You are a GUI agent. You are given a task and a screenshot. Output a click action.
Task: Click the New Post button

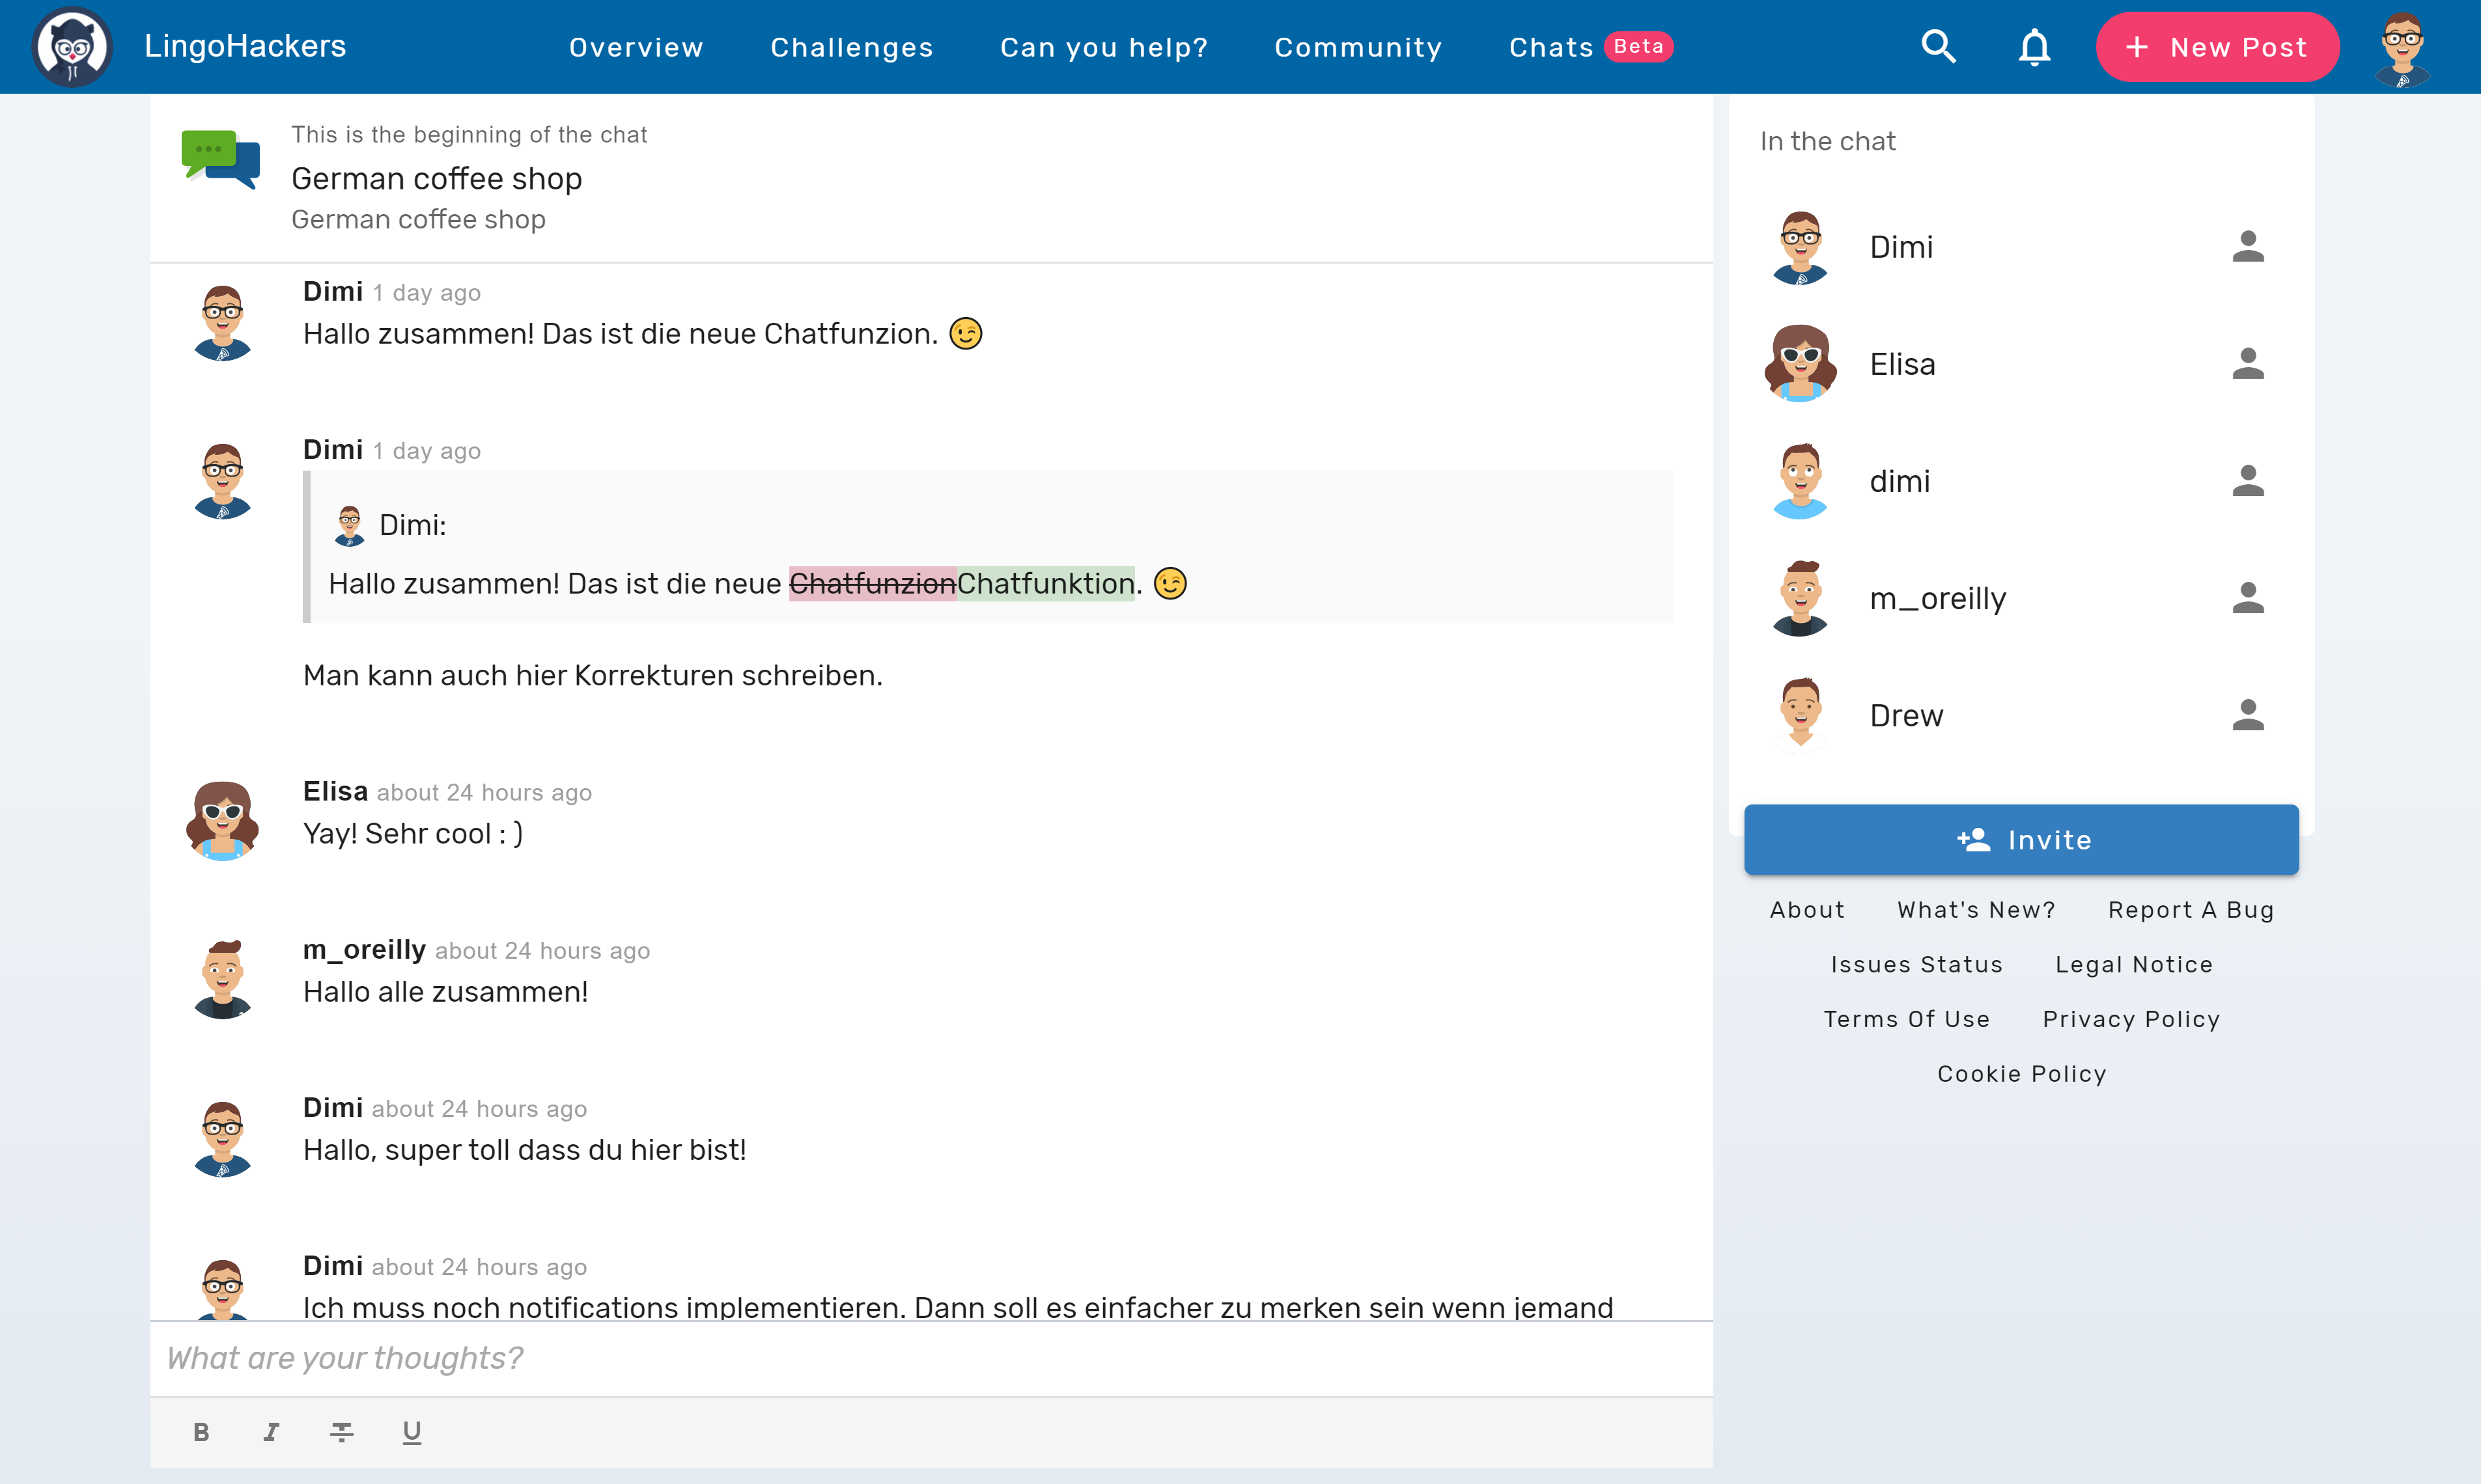coord(2217,47)
